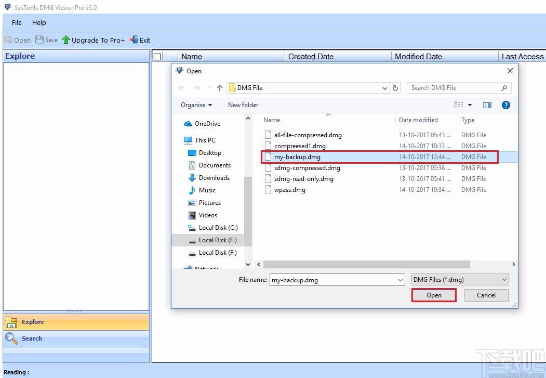Viewport: 546px width, 378px height.
Task: Tick the checkbox in the file list header
Action: pyautogui.click(x=157, y=56)
